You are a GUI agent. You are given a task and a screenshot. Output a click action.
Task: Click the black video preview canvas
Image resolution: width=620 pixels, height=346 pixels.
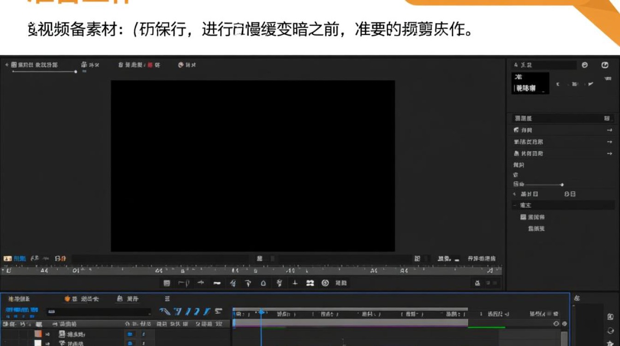tap(253, 166)
